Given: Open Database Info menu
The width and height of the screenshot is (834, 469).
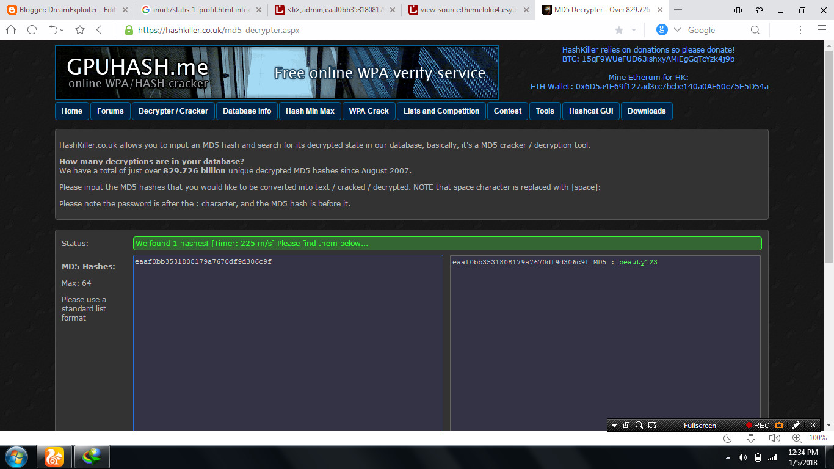Looking at the screenshot, I should (x=247, y=111).
